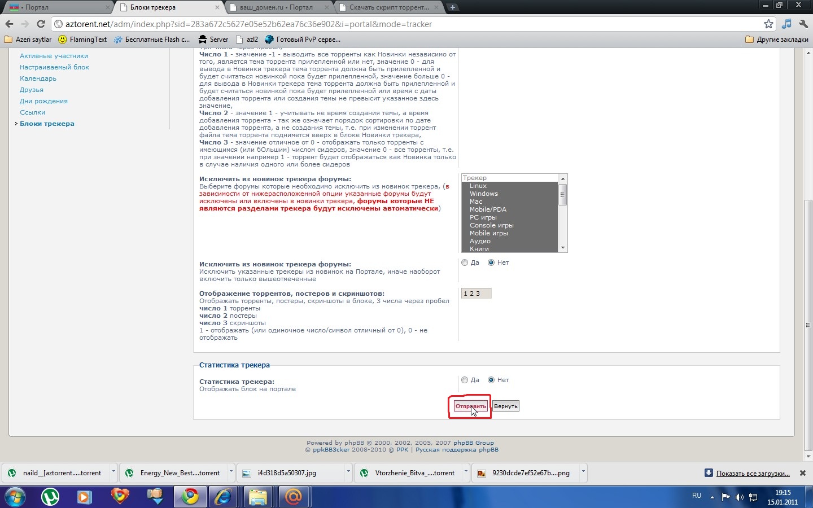Select Да for Исключить из новинок трекера форумы
813x508 pixels.
pos(465,262)
